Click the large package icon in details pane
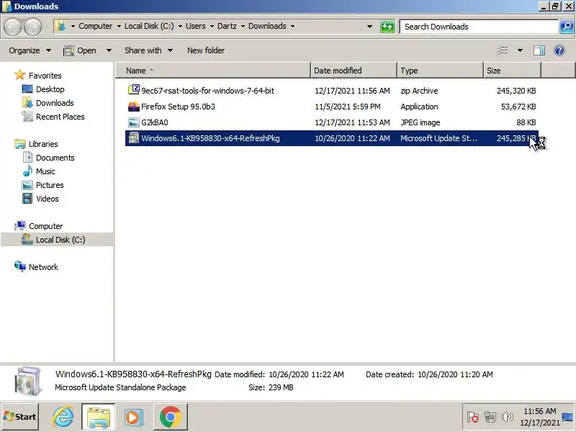This screenshot has height=432, width=576. (x=27, y=382)
